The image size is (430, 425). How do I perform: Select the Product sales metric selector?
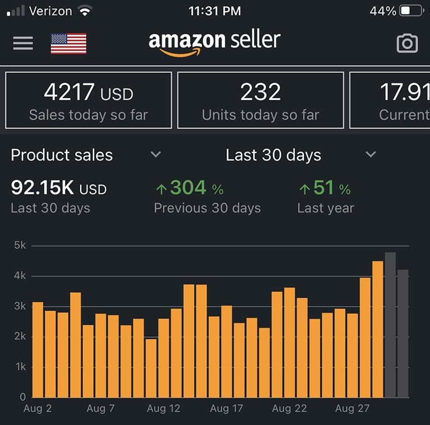(x=62, y=155)
